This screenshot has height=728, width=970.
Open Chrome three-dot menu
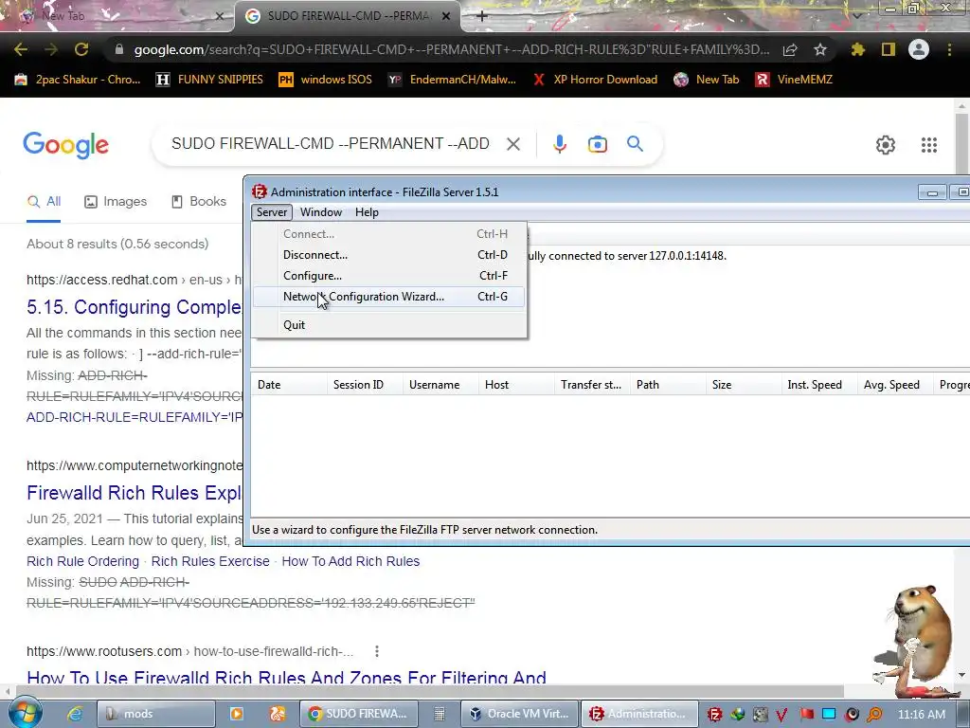click(949, 49)
